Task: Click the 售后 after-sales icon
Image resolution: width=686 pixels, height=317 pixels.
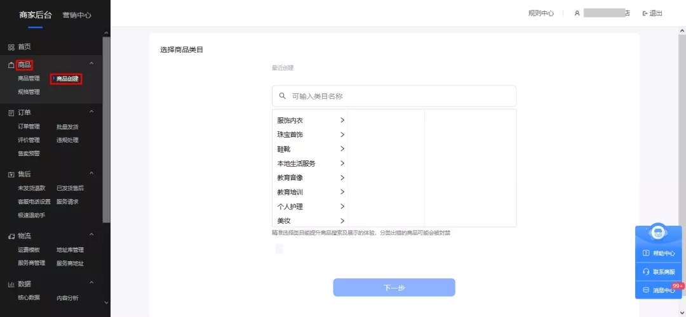Action: [11, 174]
